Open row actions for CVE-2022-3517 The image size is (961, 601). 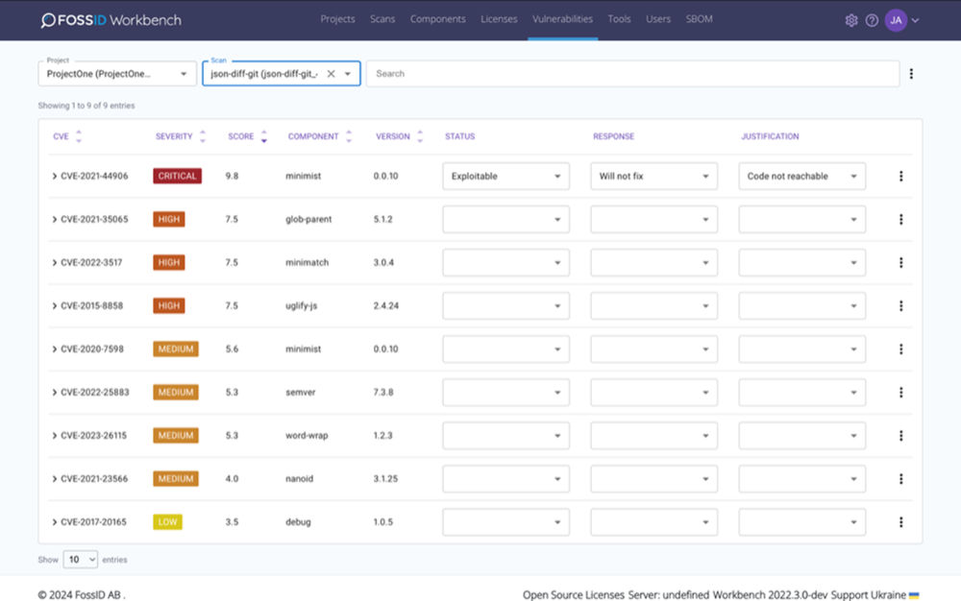pyautogui.click(x=901, y=262)
